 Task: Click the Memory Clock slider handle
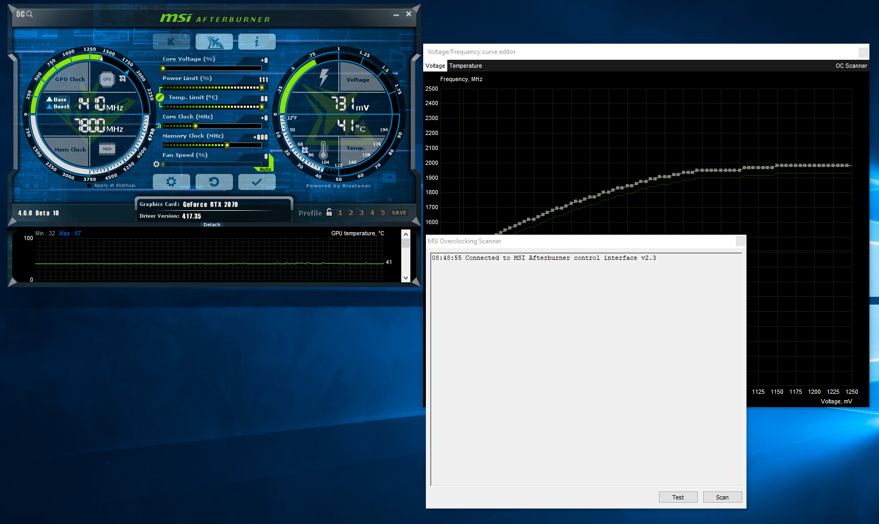click(227, 145)
